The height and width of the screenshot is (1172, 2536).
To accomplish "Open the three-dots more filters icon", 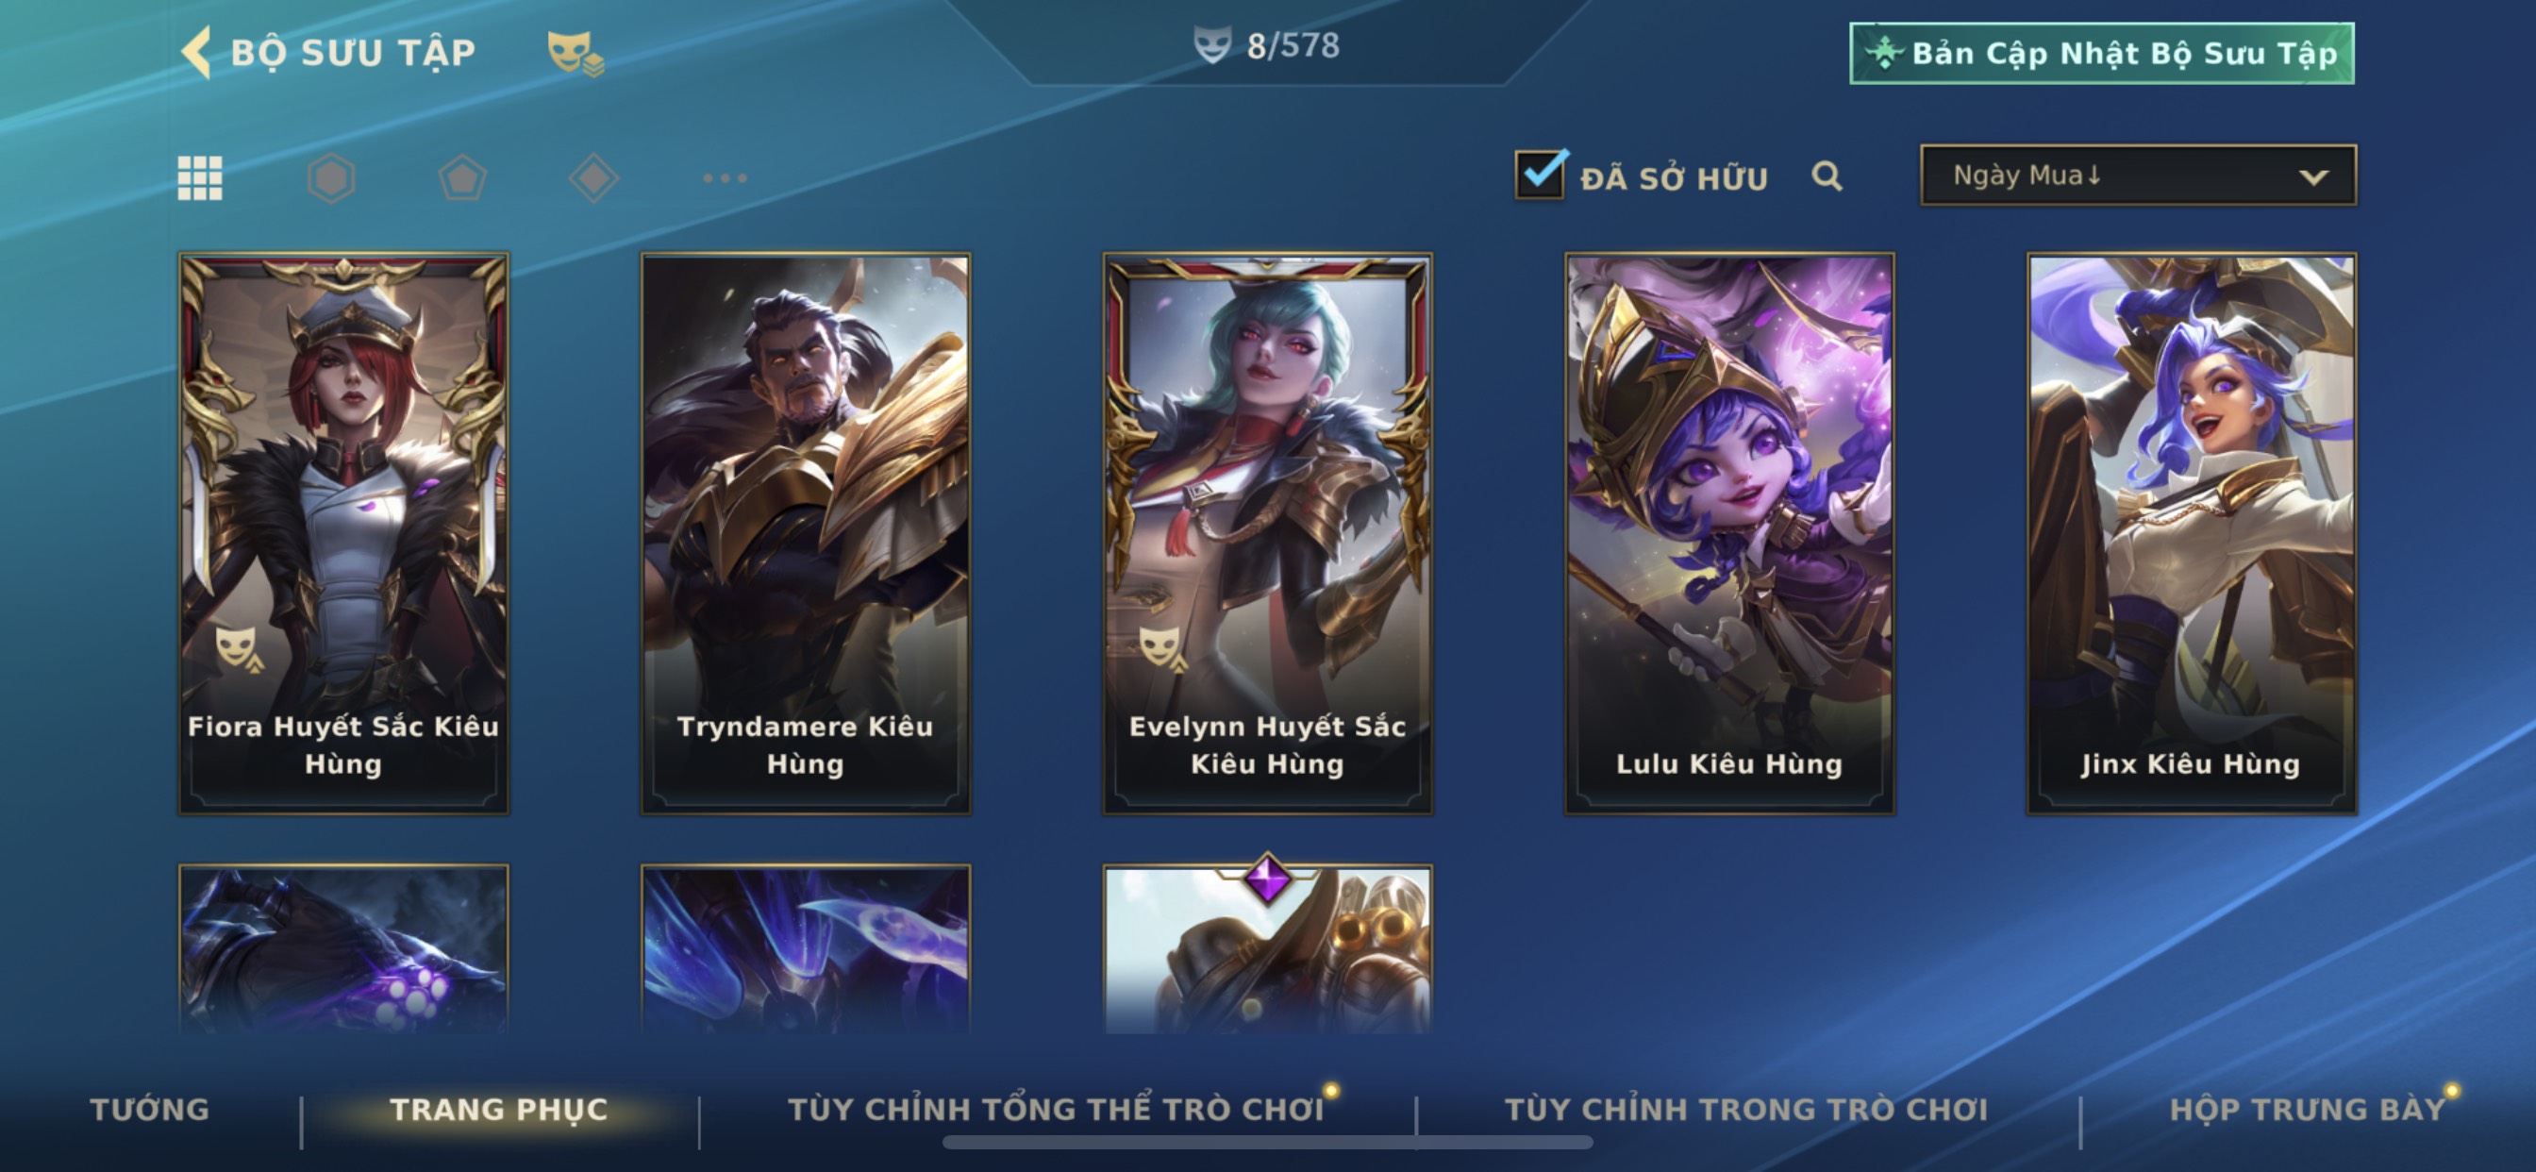I will point(725,178).
